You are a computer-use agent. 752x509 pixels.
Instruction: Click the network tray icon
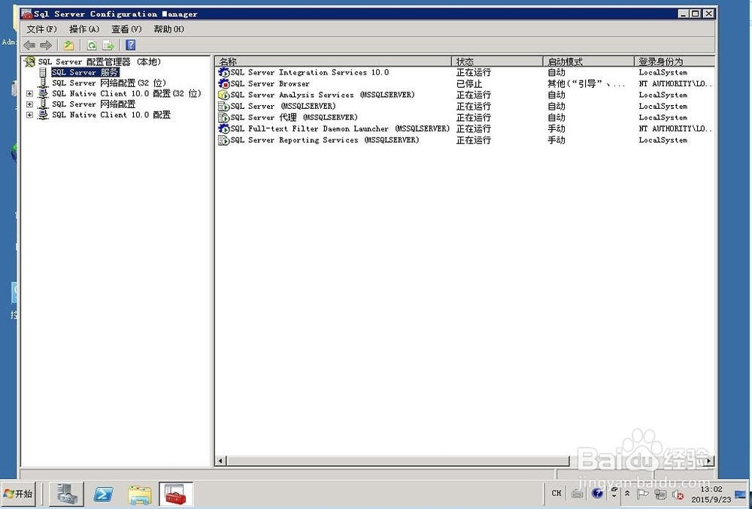click(660, 494)
